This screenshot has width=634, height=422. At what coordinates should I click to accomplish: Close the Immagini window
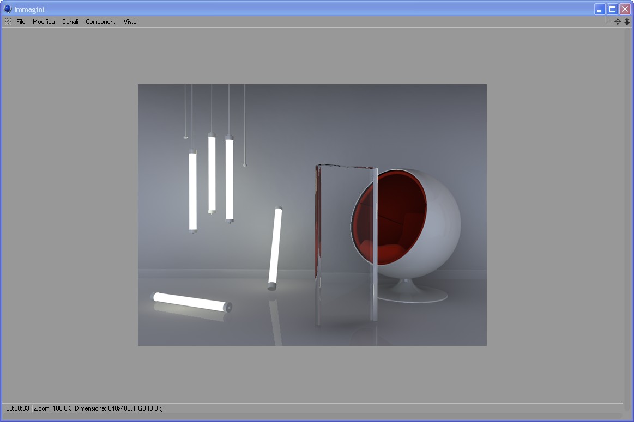(x=625, y=9)
